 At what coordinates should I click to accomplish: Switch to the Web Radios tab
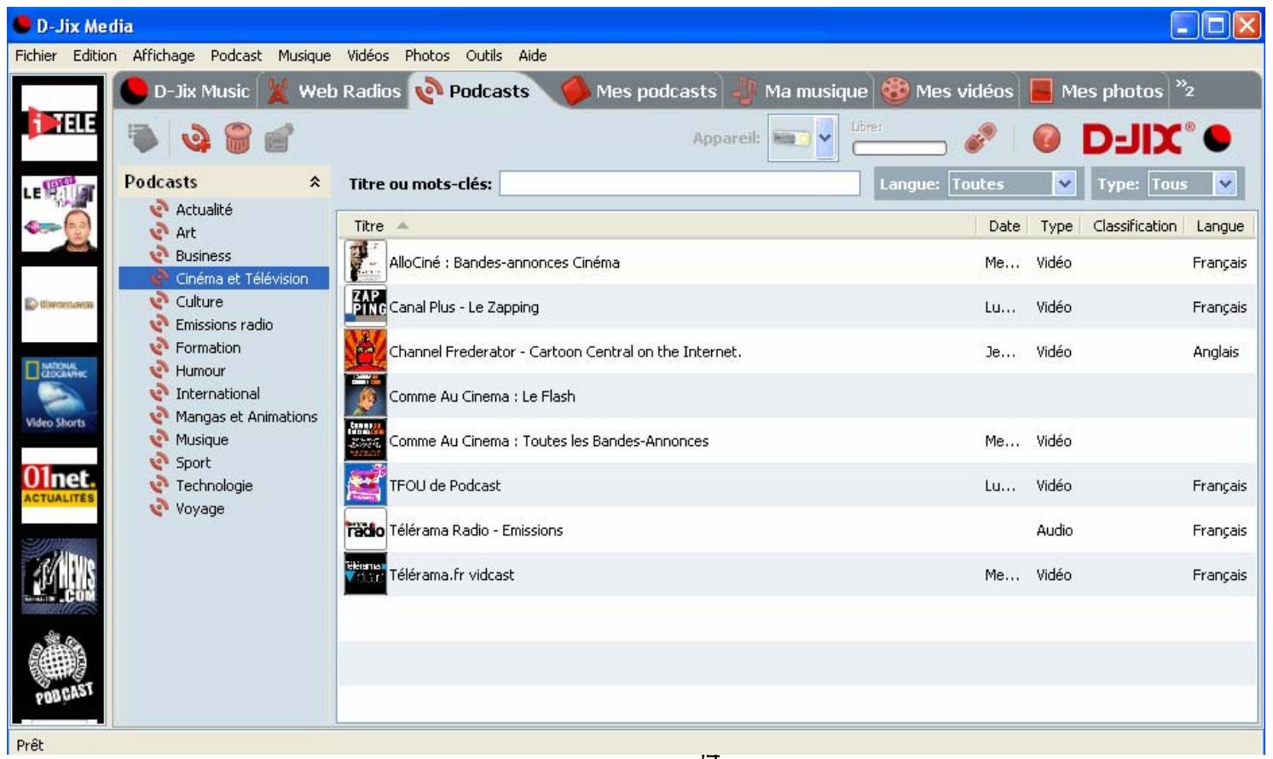coord(334,91)
